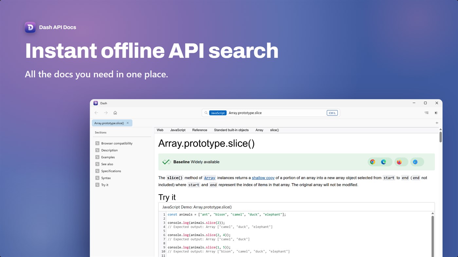This screenshot has height=257, width=458.
Task: Click the Dash API Docs logo icon
Action: tap(30, 27)
